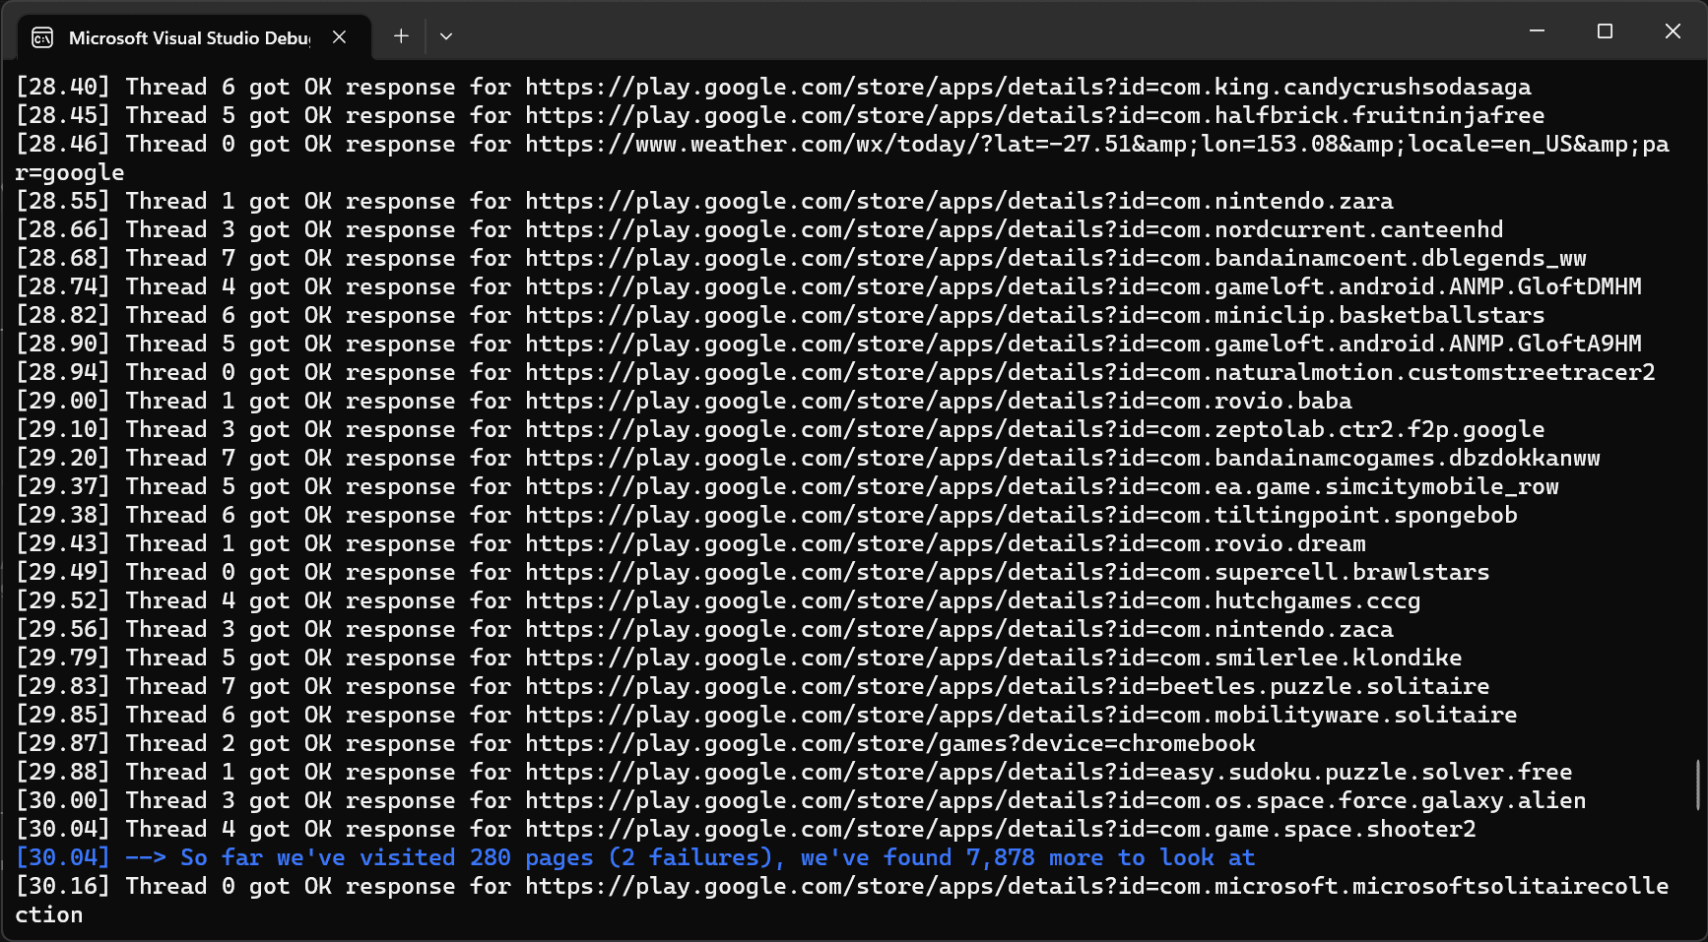Click the GloftDMHM URL line
This screenshot has height=942, width=1708.
click(828, 286)
